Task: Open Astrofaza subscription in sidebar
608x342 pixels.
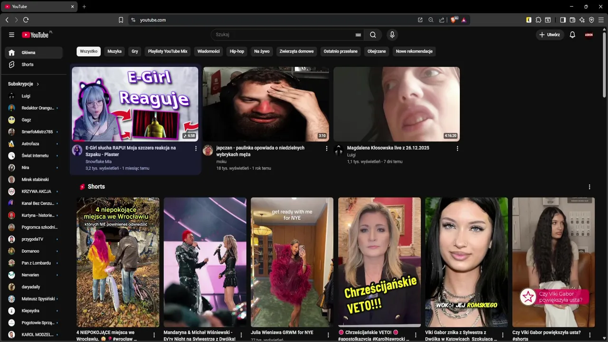Action: tap(34, 143)
